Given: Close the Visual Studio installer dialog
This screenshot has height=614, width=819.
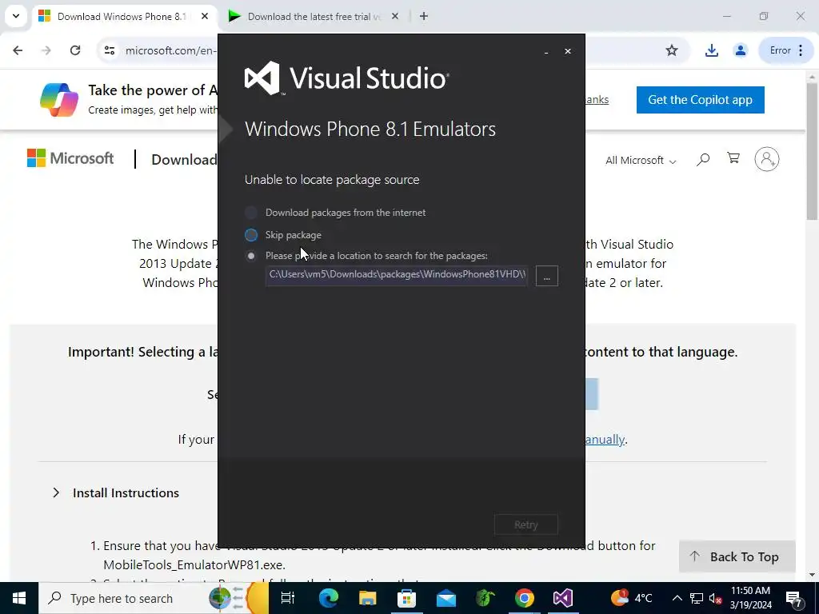Looking at the screenshot, I should point(568,51).
